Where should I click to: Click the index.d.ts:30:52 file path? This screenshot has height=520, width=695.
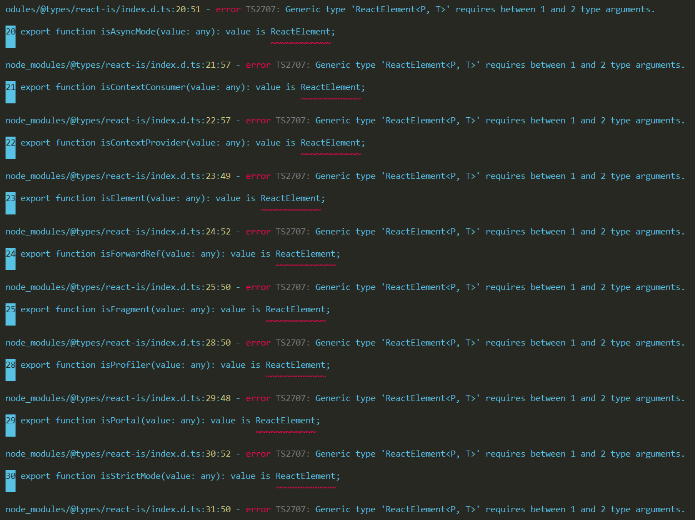click(118, 454)
